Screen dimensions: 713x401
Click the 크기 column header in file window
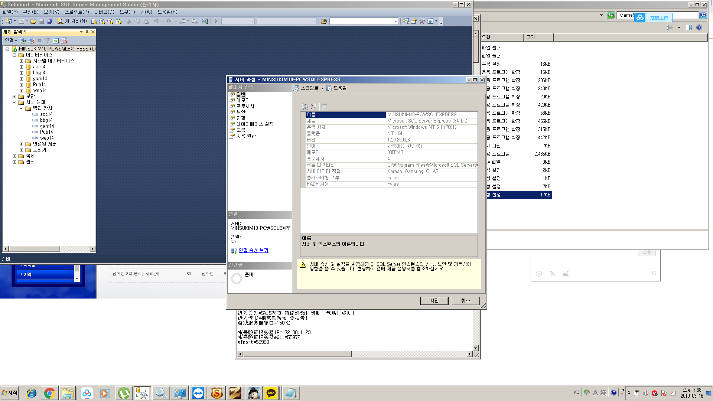tap(538, 37)
